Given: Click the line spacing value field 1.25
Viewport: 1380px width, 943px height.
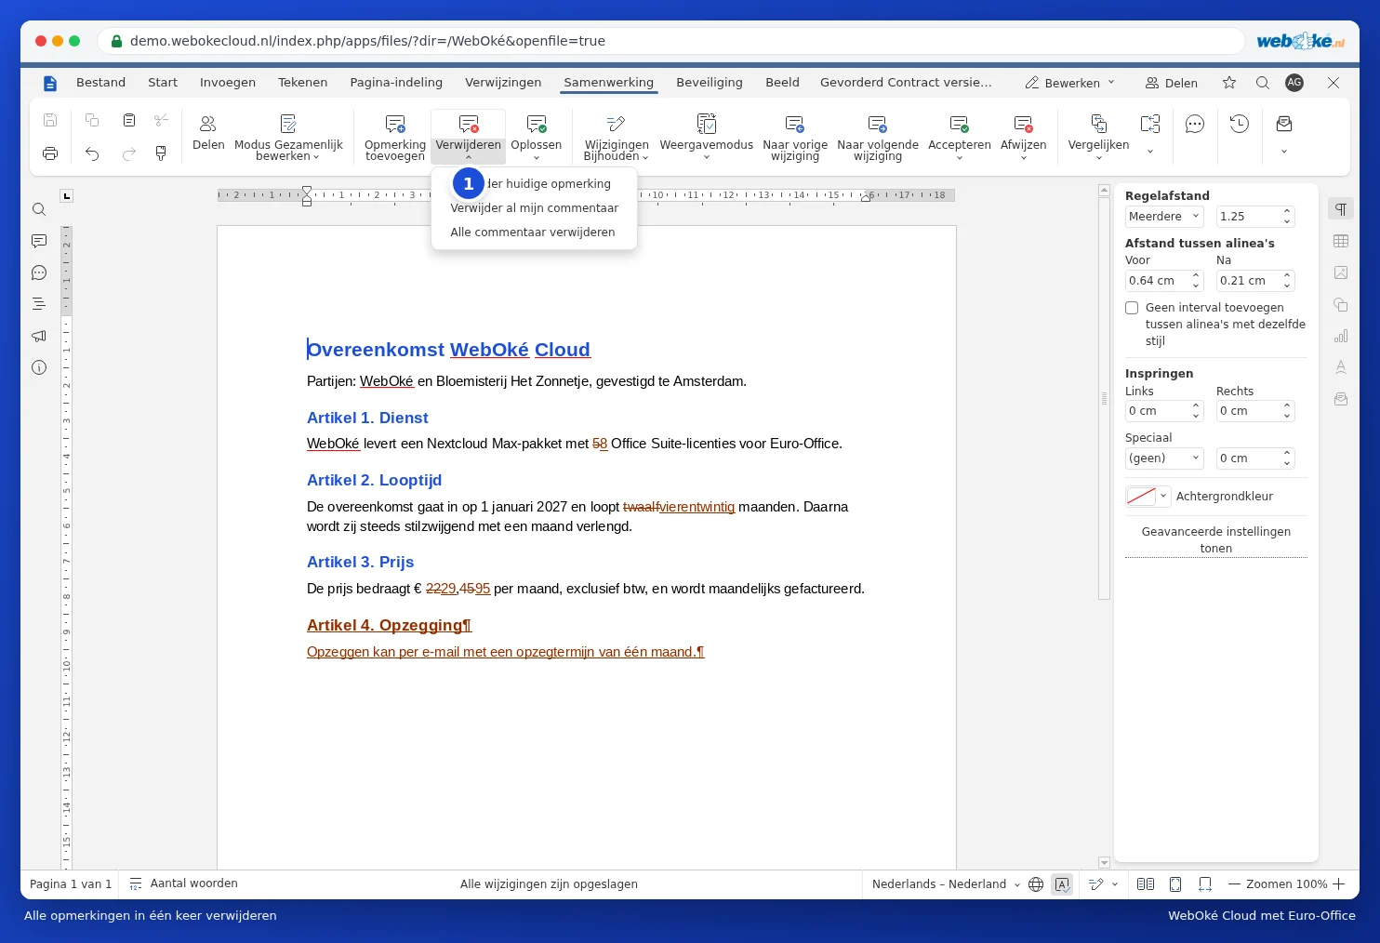Looking at the screenshot, I should click(1249, 217).
